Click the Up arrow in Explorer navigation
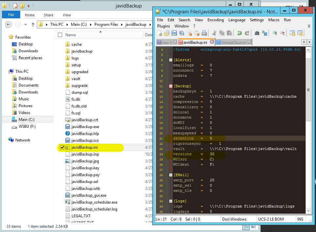The width and height of the screenshot is (316, 232). [x=33, y=25]
